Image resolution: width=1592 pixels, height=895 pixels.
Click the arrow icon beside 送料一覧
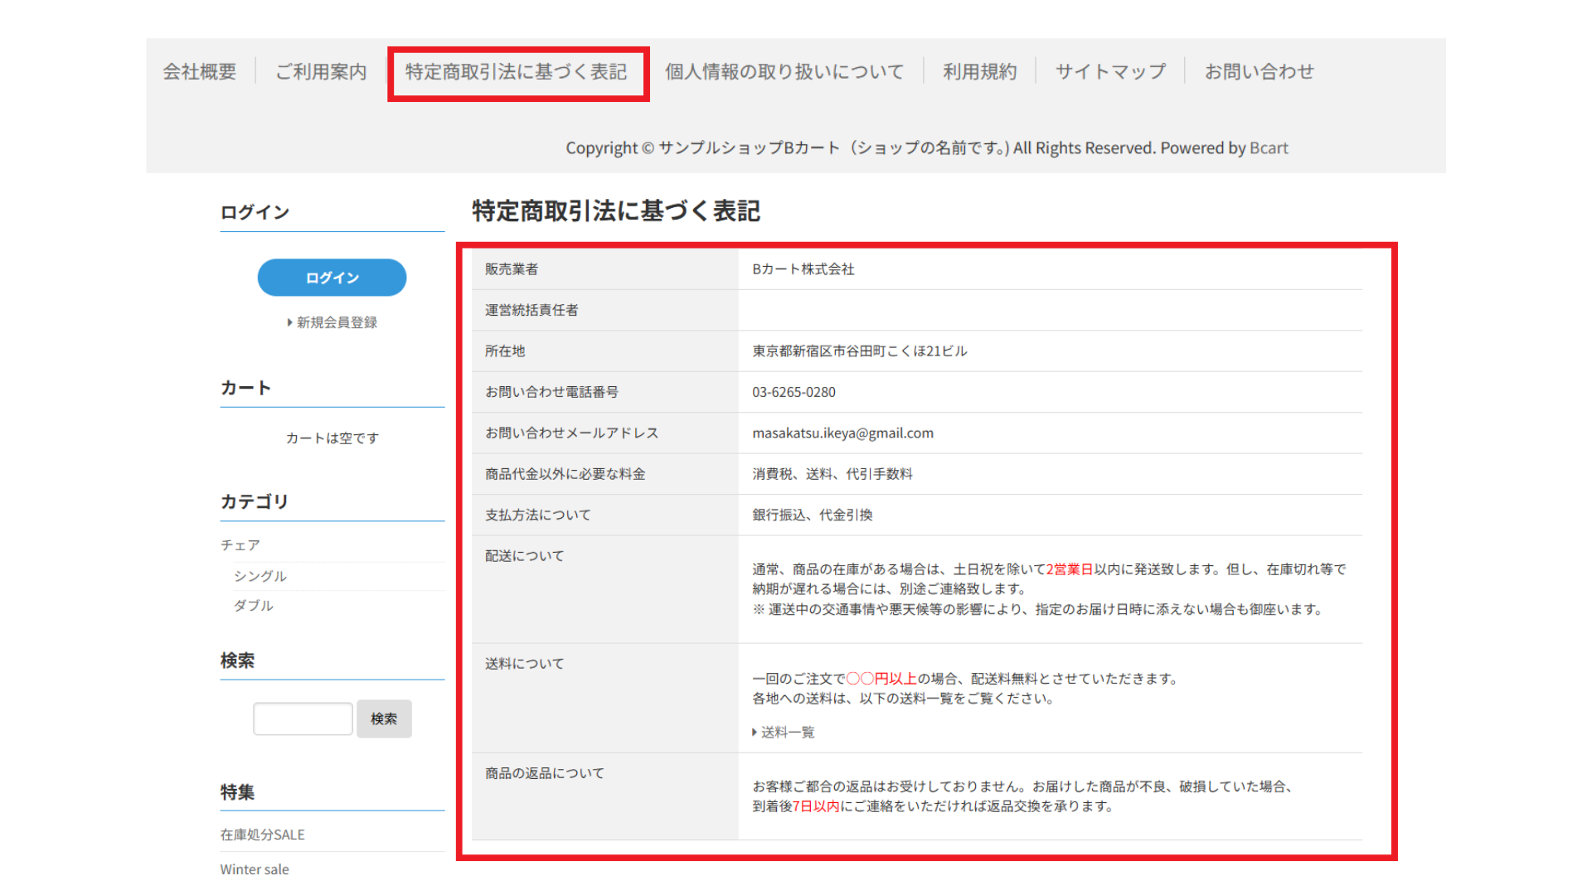pyautogui.click(x=754, y=733)
